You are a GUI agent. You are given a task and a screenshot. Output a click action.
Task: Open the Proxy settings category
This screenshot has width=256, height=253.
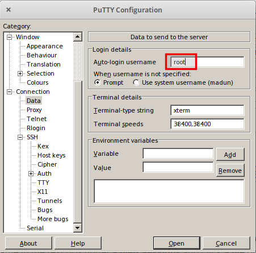[34, 110]
